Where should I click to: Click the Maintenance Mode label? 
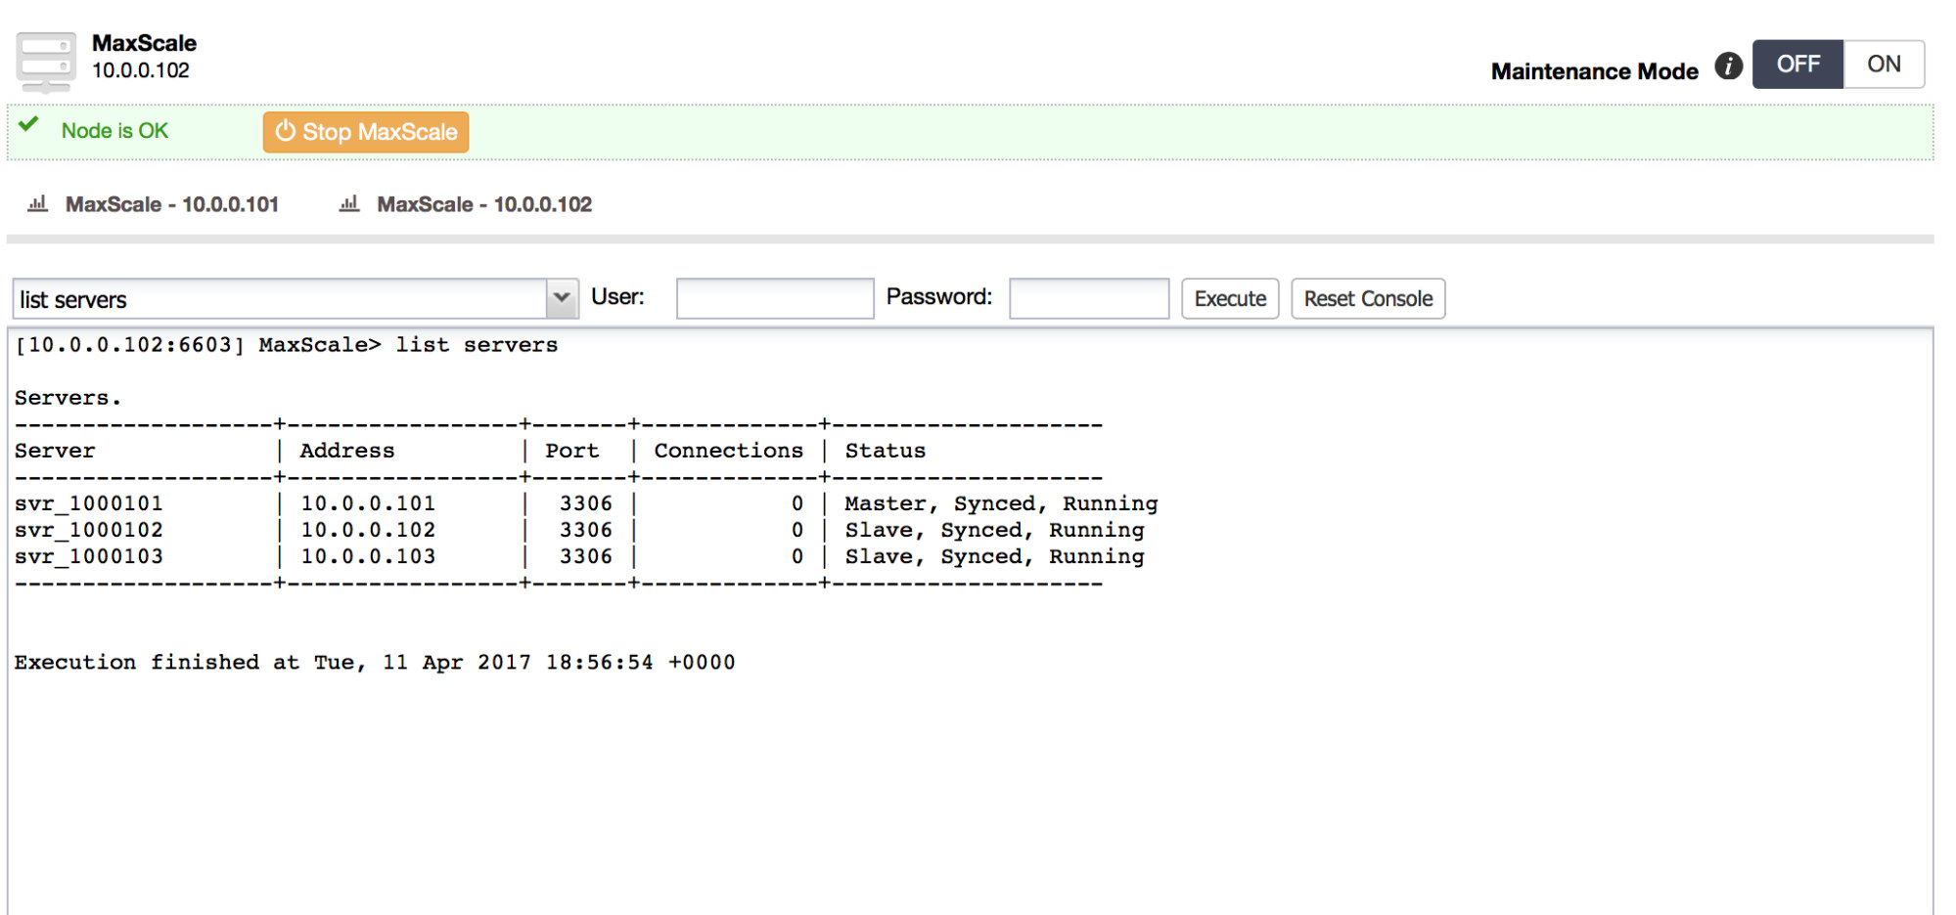1594,71
